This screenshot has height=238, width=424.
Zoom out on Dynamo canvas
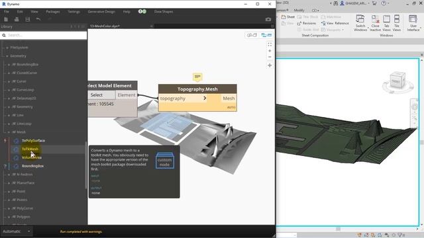[x=270, y=57]
